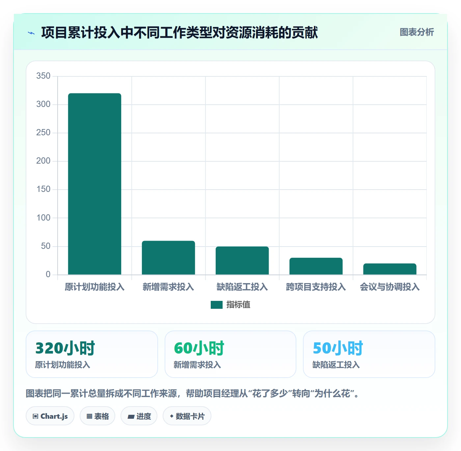Click the 原计划功能投入 caption under 320小时
Viewport: 461px width, 451px height.
(x=63, y=365)
